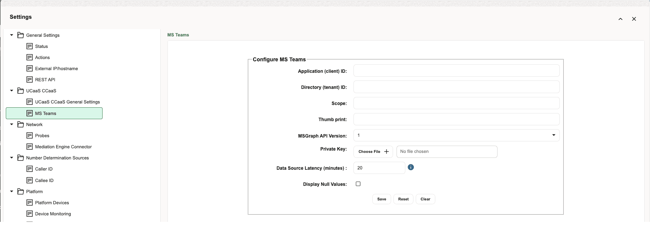Select Caller ID text in tree
Viewport: 652px width, 228px height.
pos(44,169)
